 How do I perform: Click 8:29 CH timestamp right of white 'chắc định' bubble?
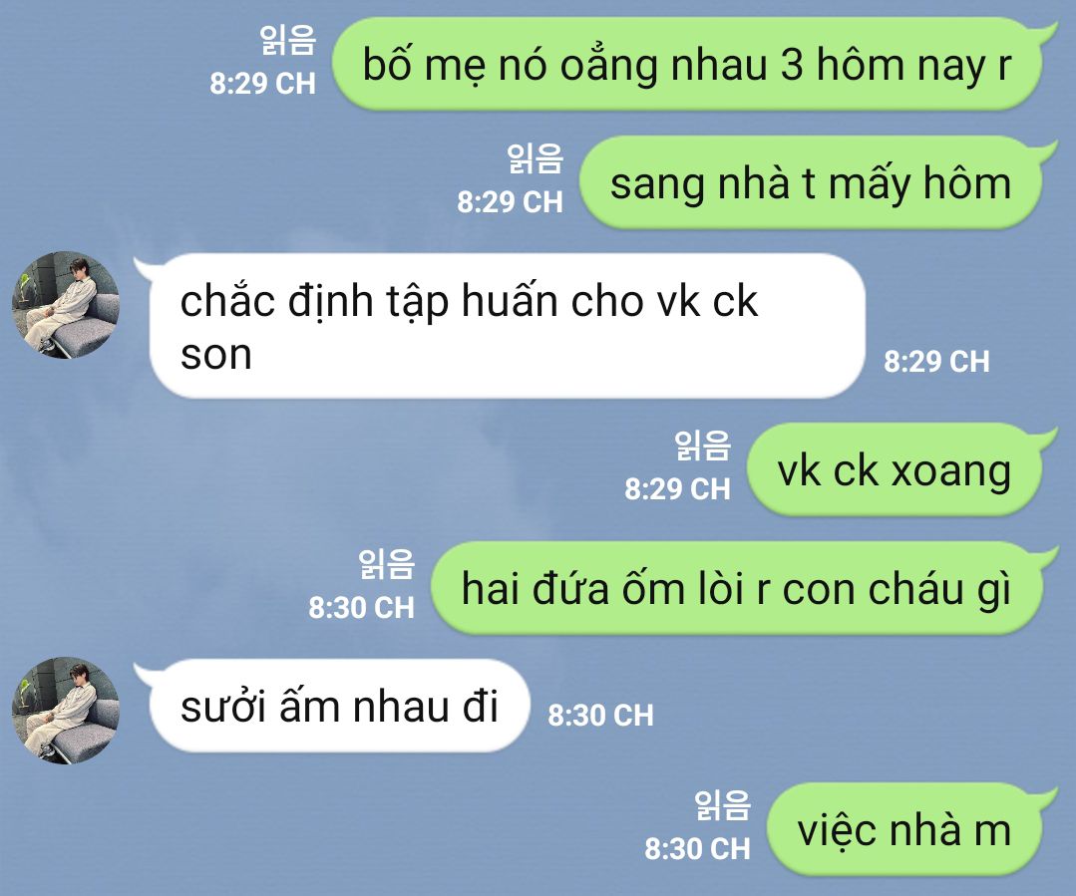click(936, 362)
